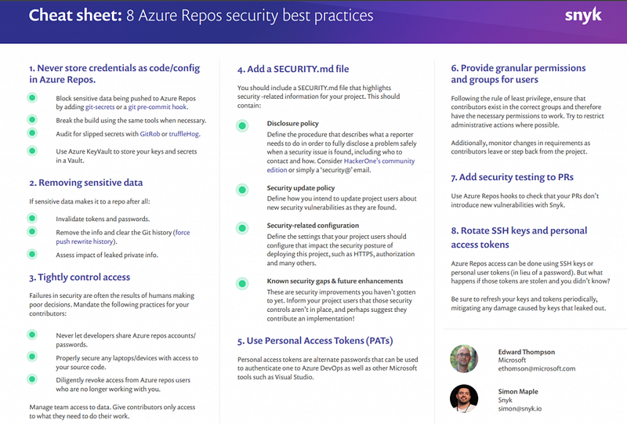Open the git pre-commit hook link

coord(158,107)
